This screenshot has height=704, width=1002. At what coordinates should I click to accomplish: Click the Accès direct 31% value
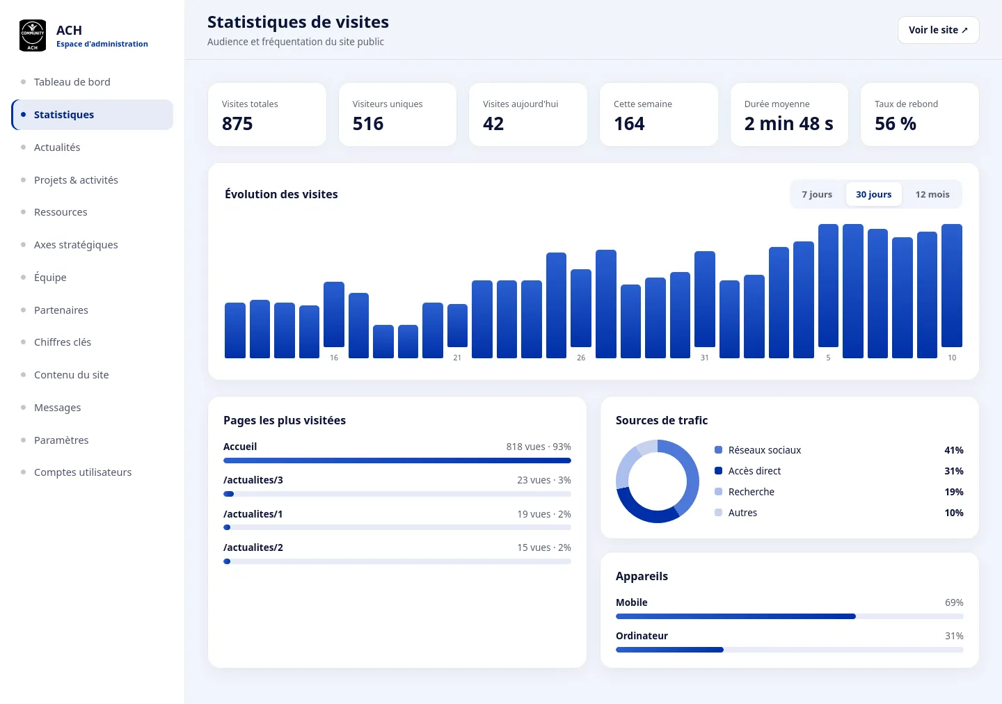coord(954,471)
